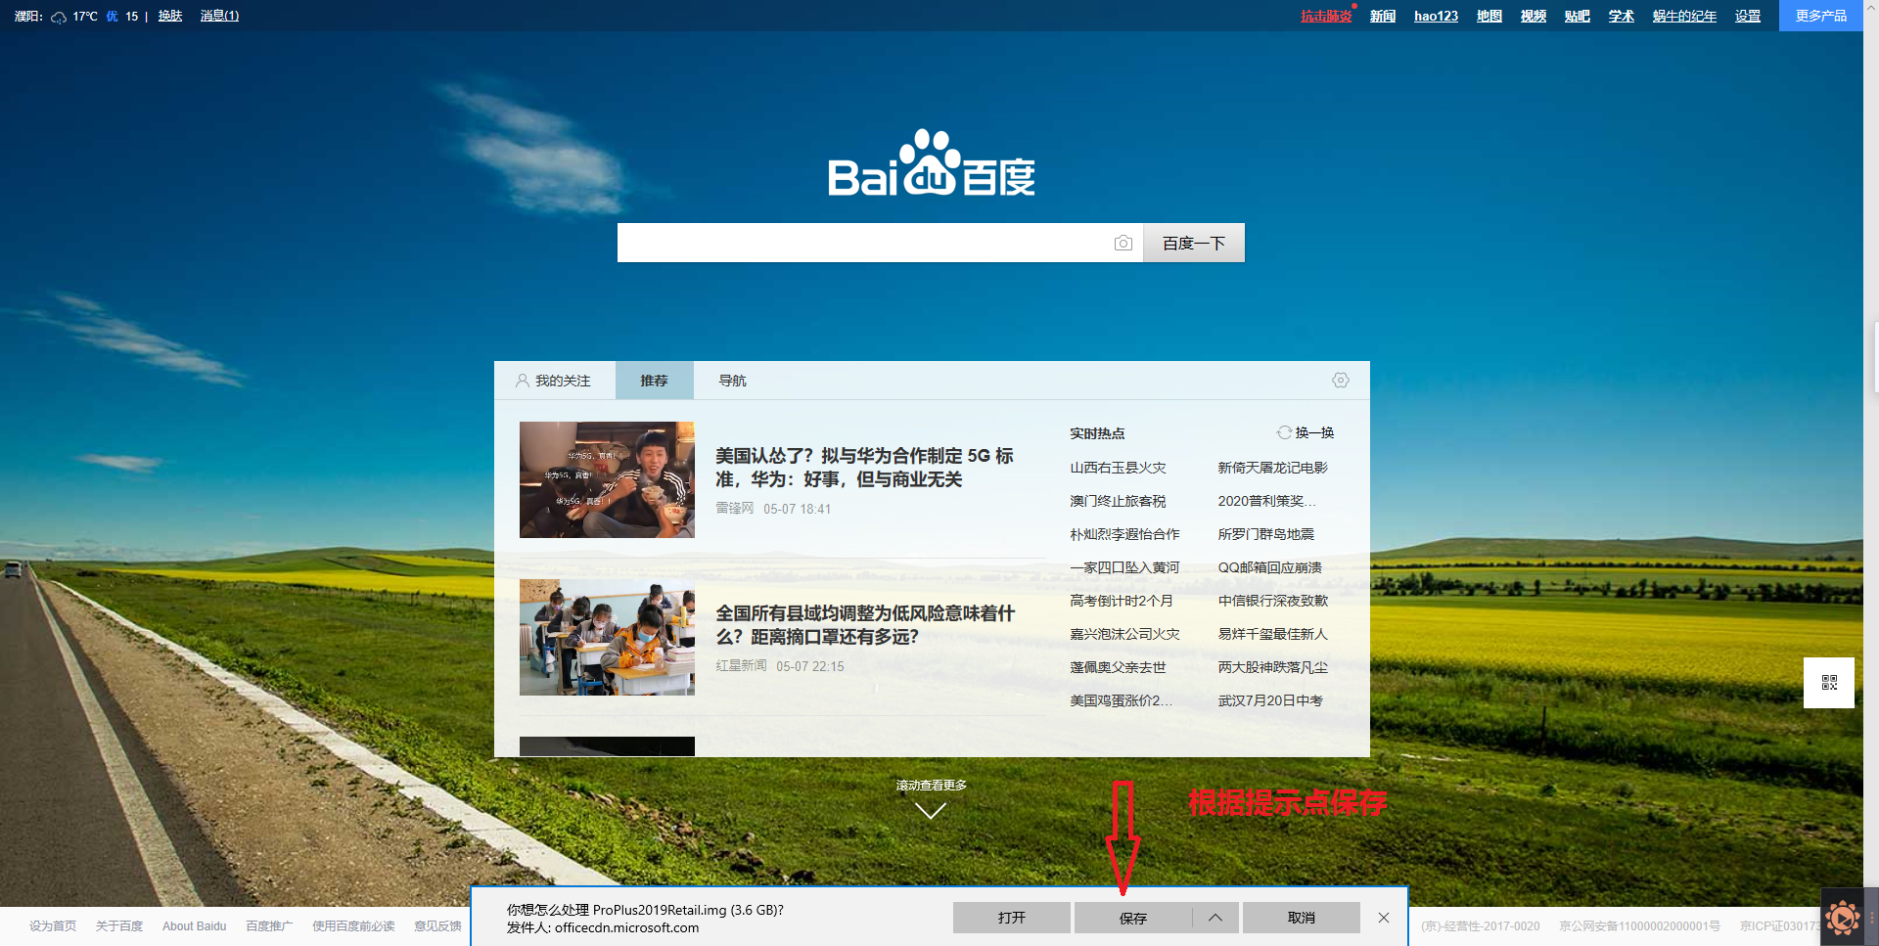The image size is (1879, 946).
Task: Switch to the 我的关注 tab
Action: click(x=554, y=381)
